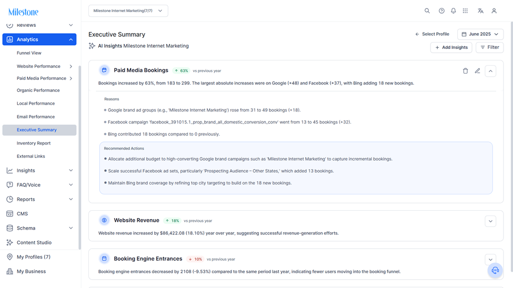Open My Profiles (7)
The width and height of the screenshot is (513, 288).
(x=34, y=257)
